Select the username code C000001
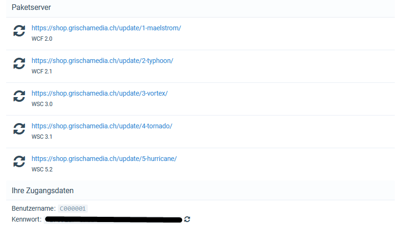 [73, 209]
